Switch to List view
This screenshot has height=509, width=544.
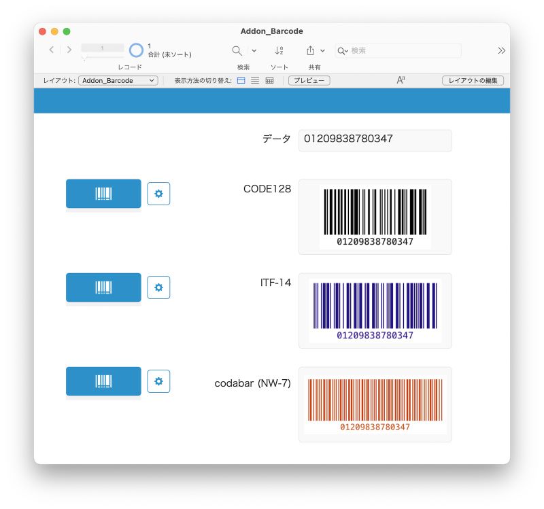point(255,80)
